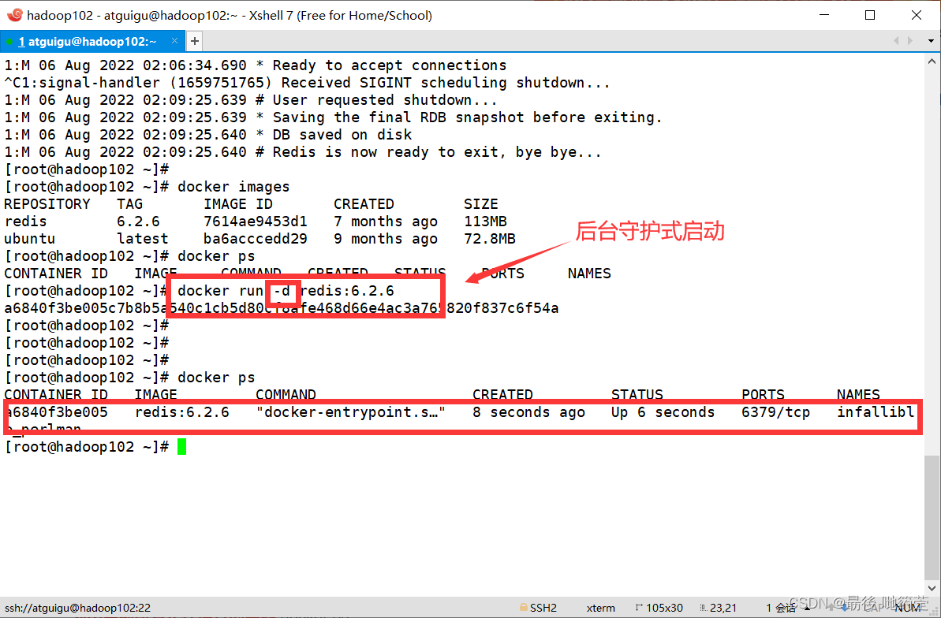The width and height of the screenshot is (941, 618).
Task: Click the terminal scrollbar down arrow
Action: [x=932, y=588]
